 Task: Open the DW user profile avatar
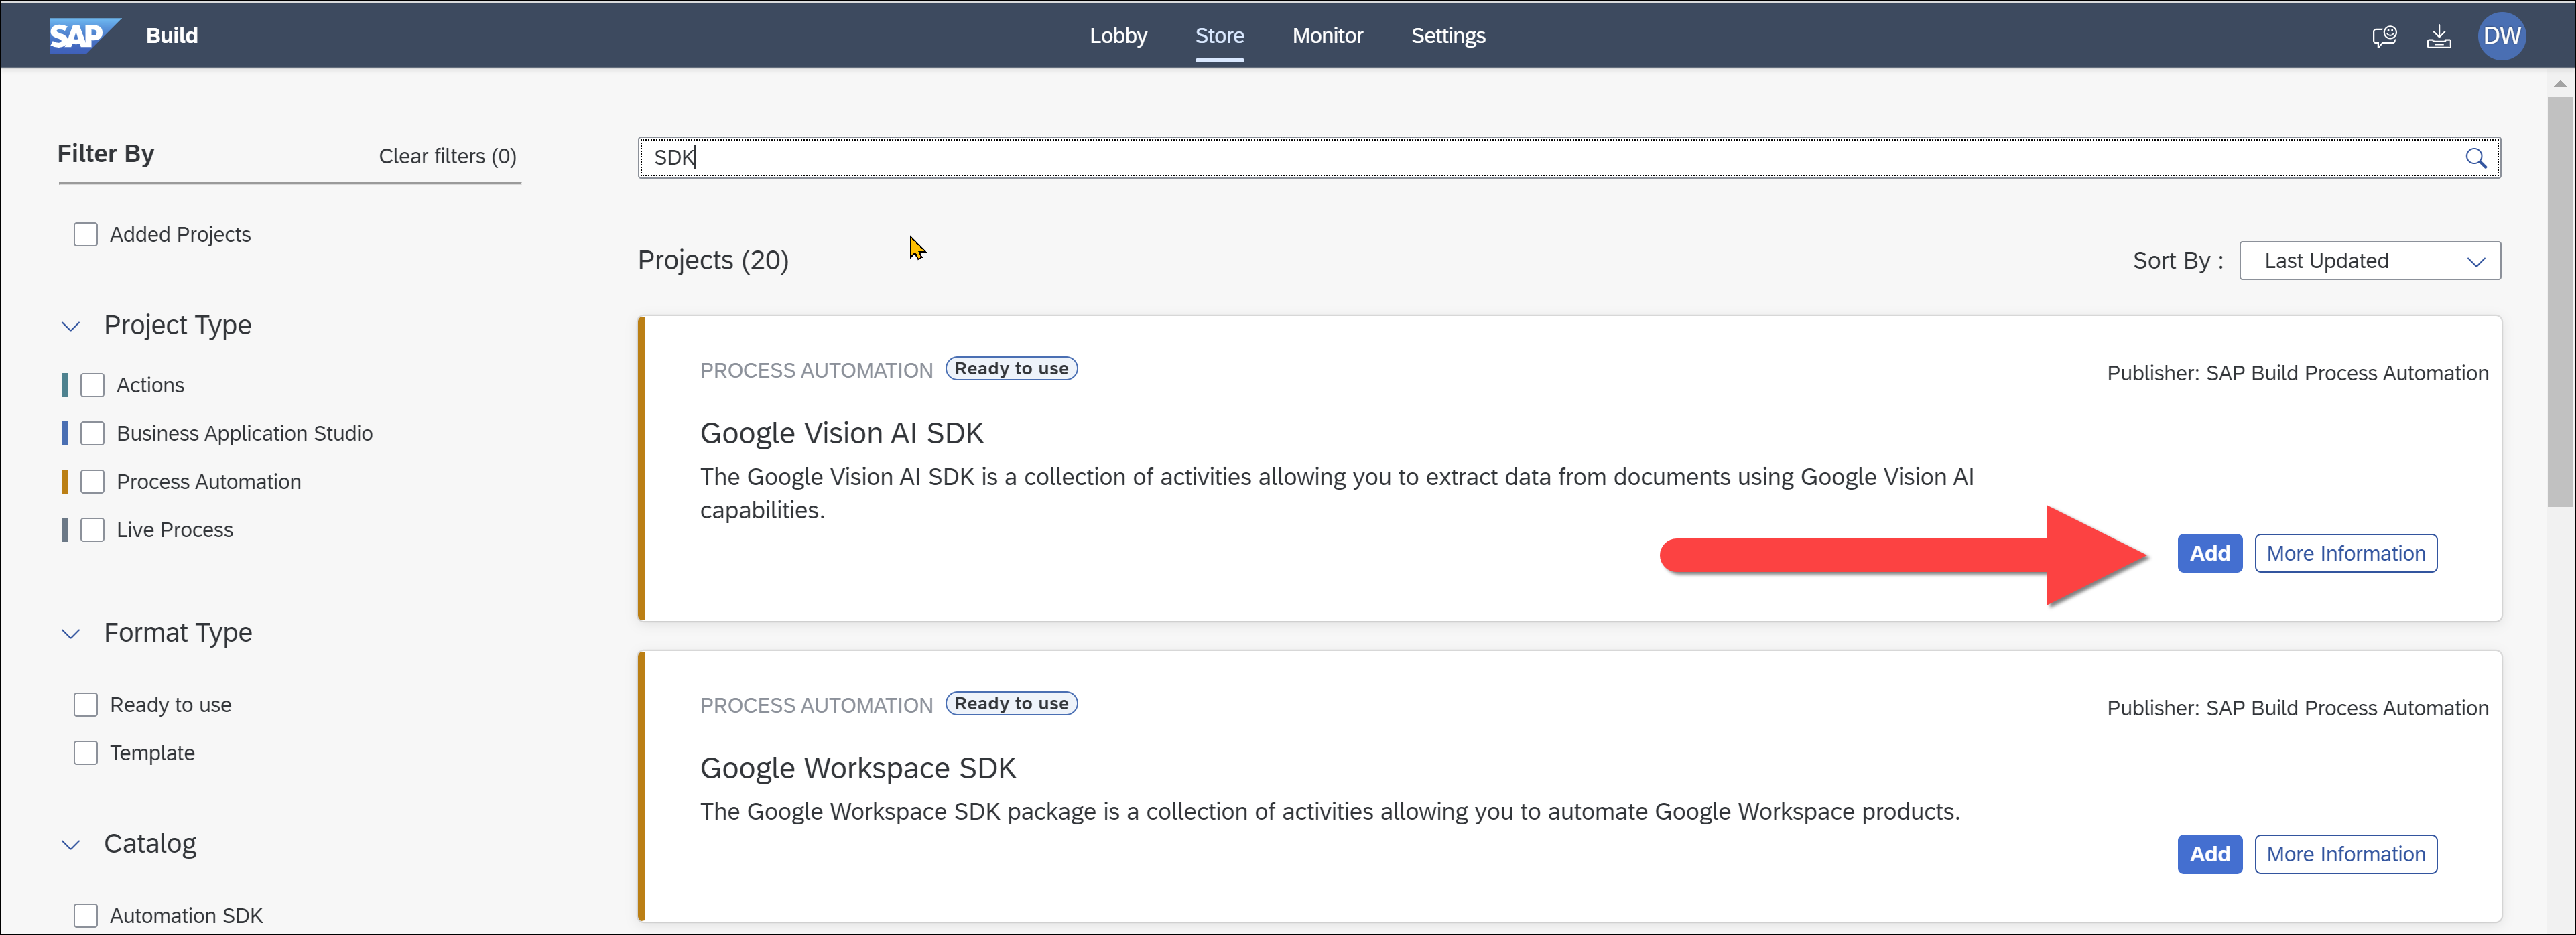click(2501, 36)
